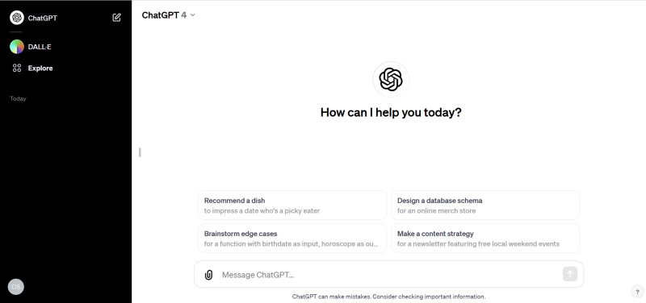The width and height of the screenshot is (646, 303).
Task: Click the large center ChatGPT logo
Action: pyautogui.click(x=391, y=79)
